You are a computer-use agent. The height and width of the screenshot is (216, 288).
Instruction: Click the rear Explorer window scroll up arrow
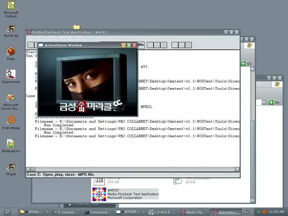point(252,69)
